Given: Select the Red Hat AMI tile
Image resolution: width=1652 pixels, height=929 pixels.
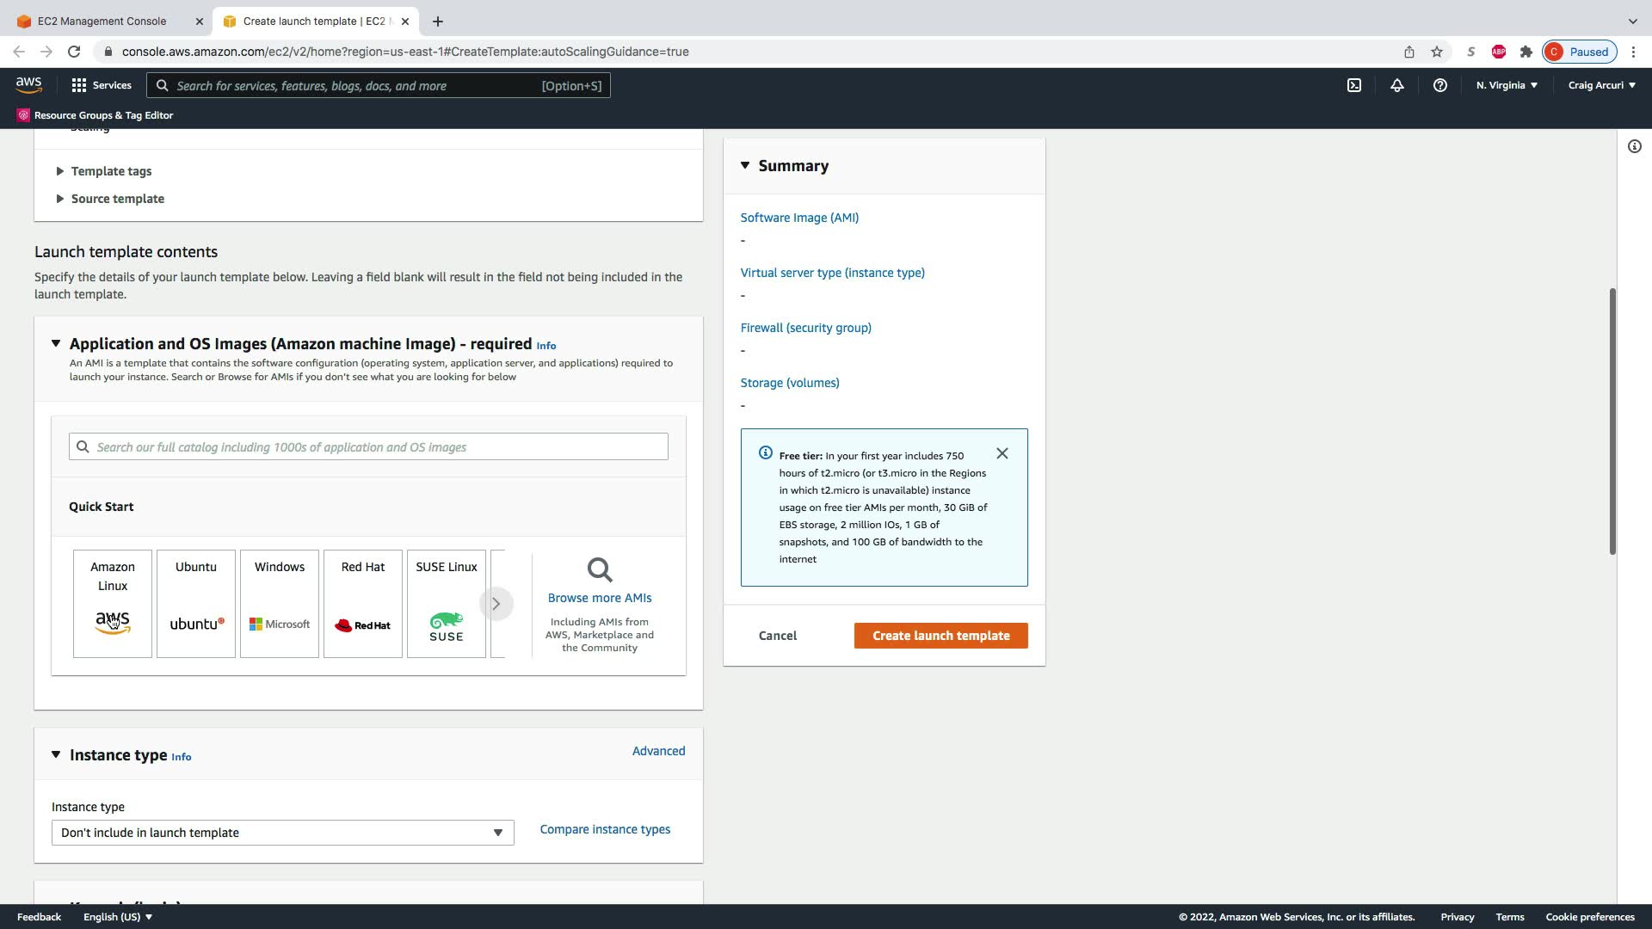Looking at the screenshot, I should coord(363,604).
